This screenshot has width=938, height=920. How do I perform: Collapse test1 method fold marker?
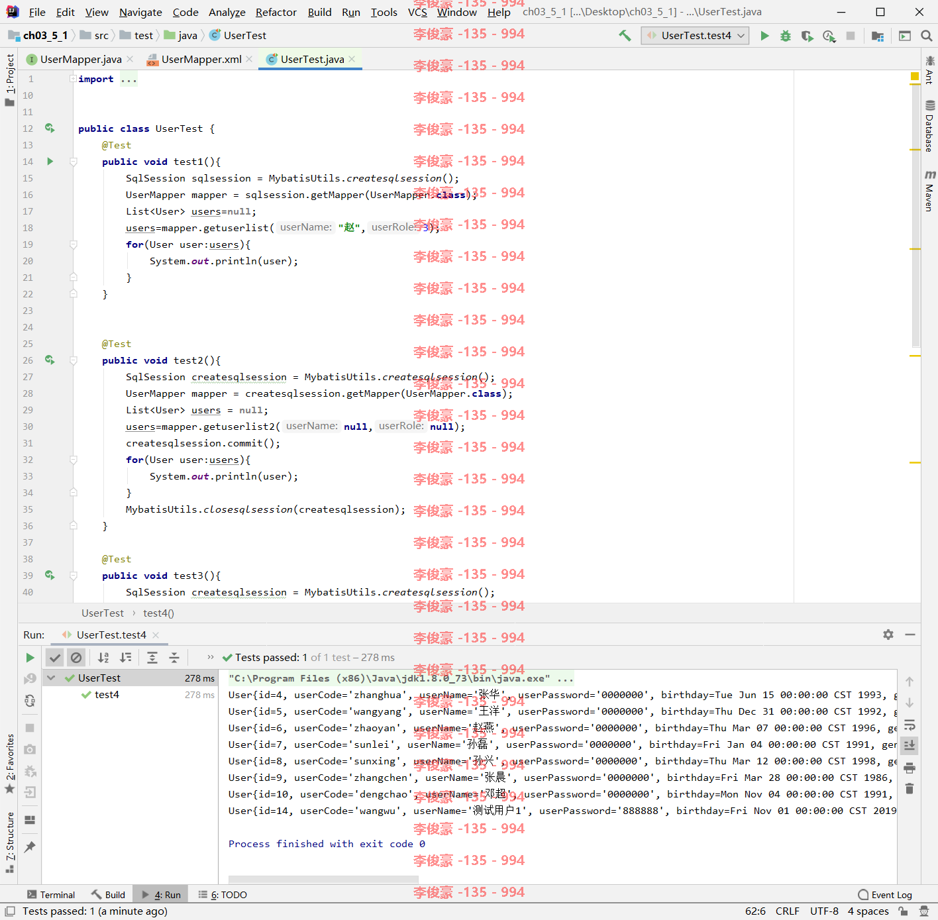pyautogui.click(x=74, y=162)
